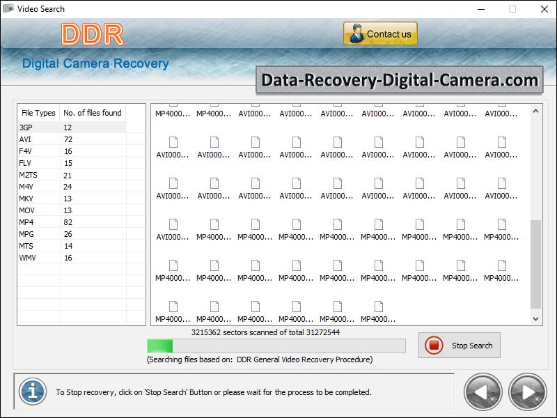Click the person icon on Contact us
This screenshot has width=557, height=418.
coord(356,33)
